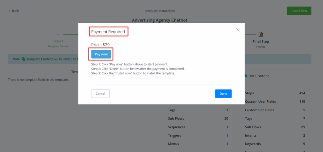Image resolution: width=323 pixels, height=152 pixels.
Task: Click the Step 1 checkmark icon
Action: click(x=58, y=34)
